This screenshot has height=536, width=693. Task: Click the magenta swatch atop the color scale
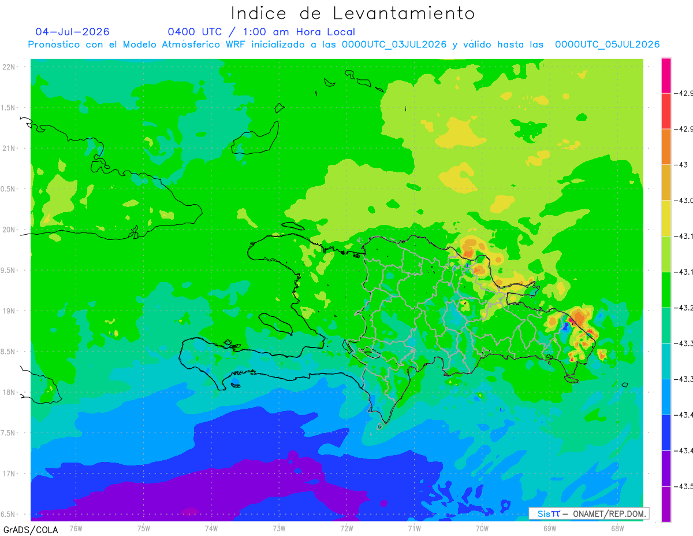tap(666, 75)
